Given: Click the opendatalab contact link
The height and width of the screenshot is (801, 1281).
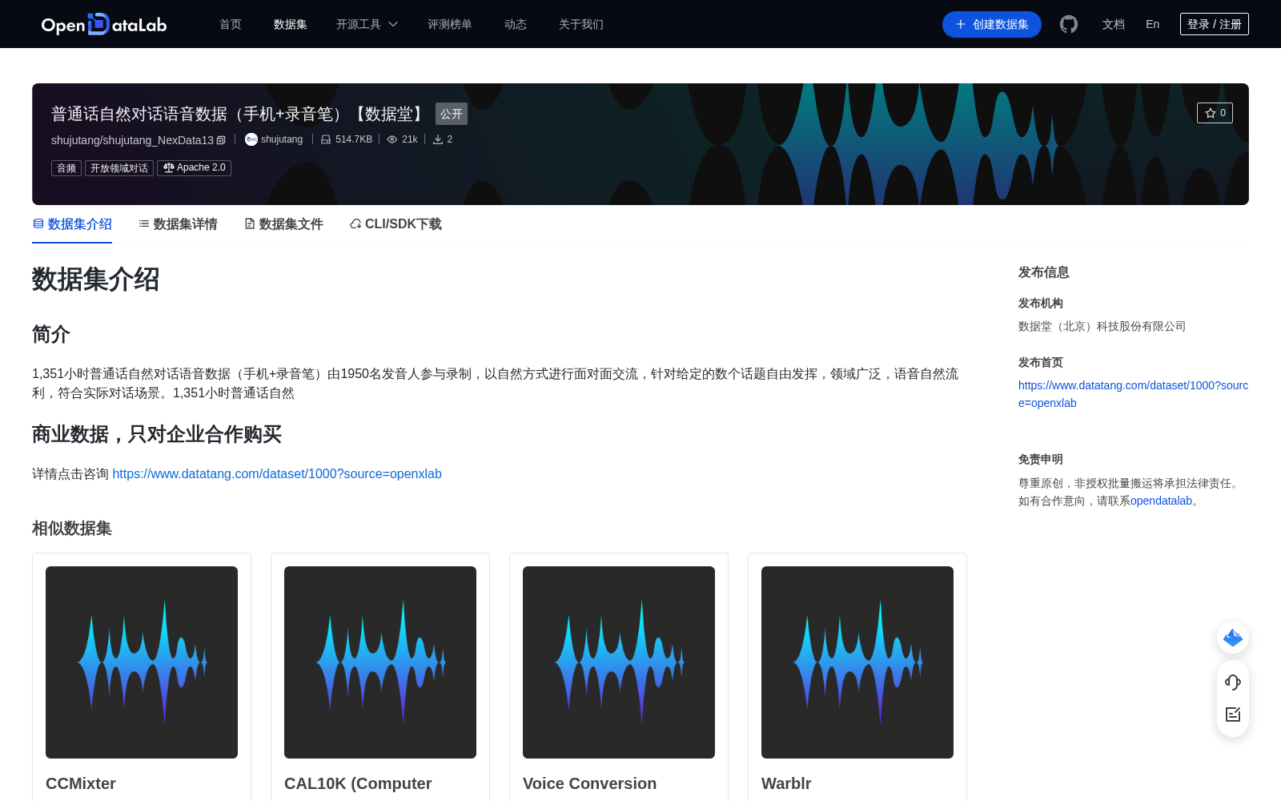Looking at the screenshot, I should [x=1161, y=501].
